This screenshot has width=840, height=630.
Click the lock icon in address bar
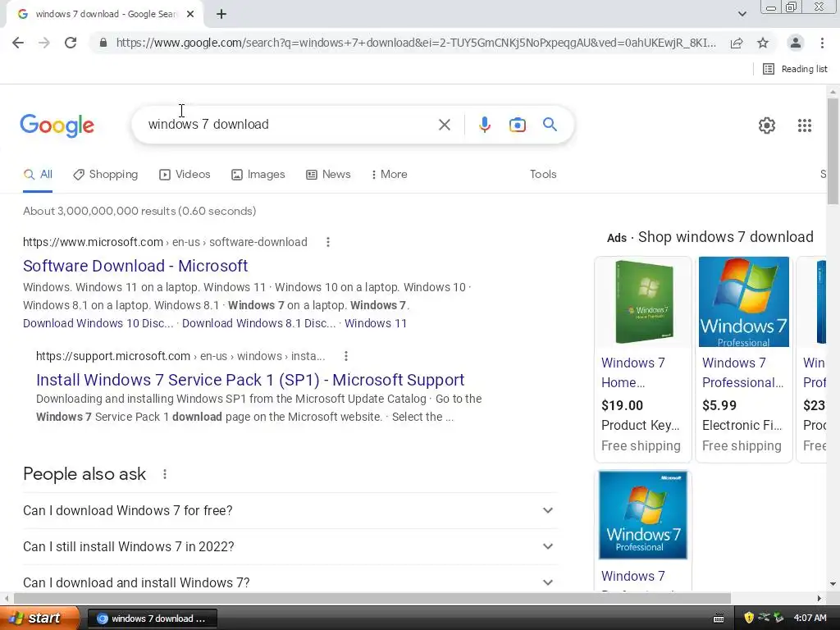[x=103, y=43]
